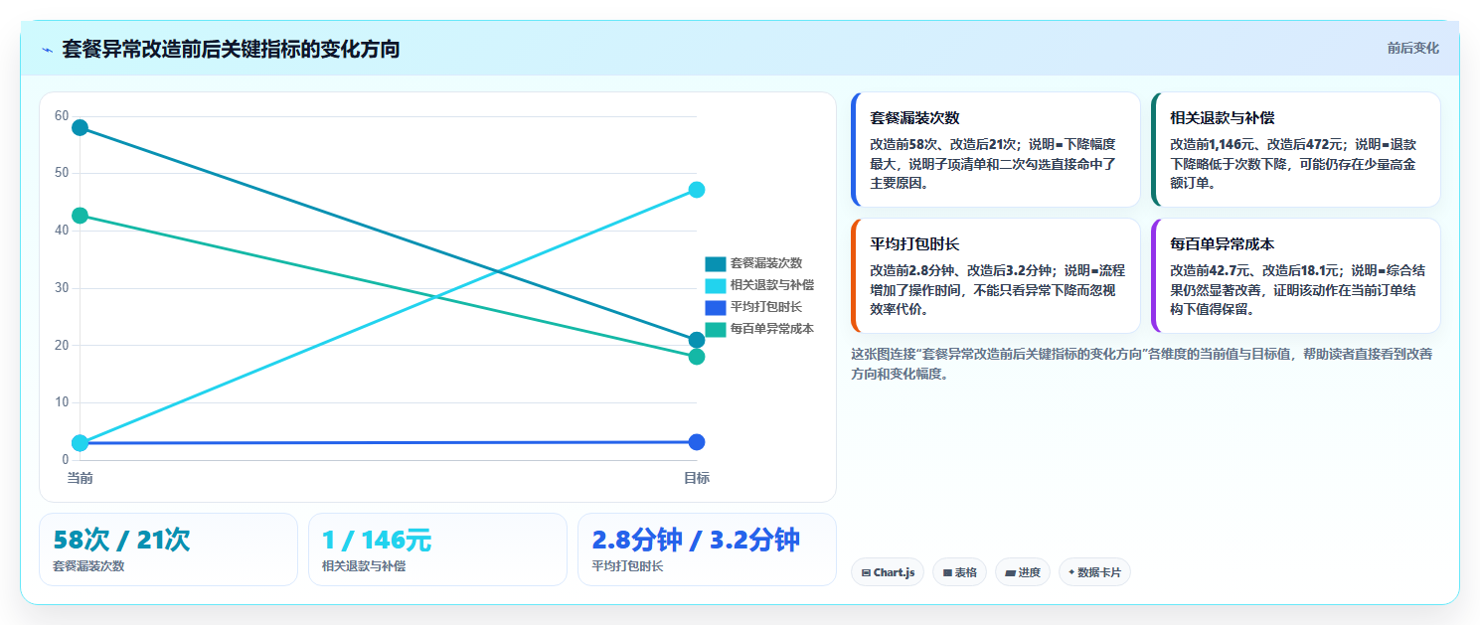The width and height of the screenshot is (1480, 625).
Task: Click the 套餐漏装次数 data point at 58
Action: pos(80,127)
